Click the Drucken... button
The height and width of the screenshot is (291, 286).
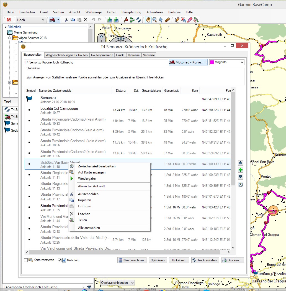233,260
